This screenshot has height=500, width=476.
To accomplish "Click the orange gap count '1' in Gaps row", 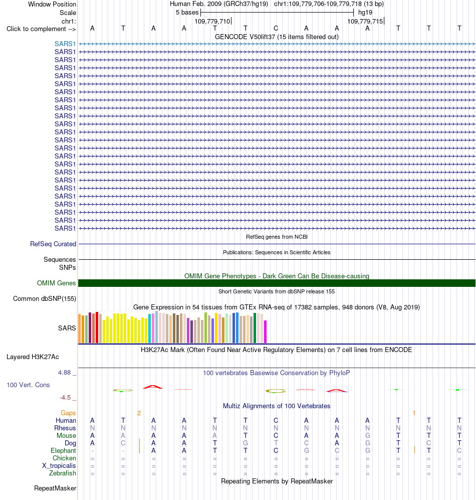I will coord(414,413).
